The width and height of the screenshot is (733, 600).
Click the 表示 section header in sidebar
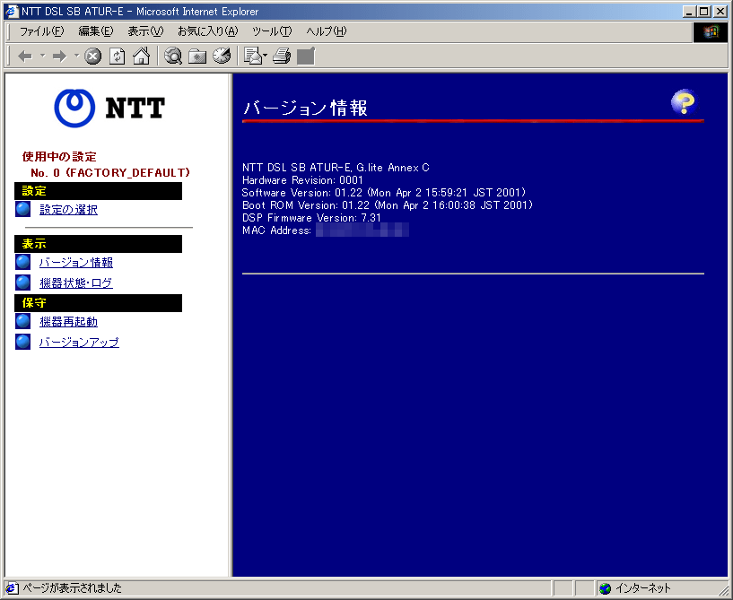coord(98,244)
